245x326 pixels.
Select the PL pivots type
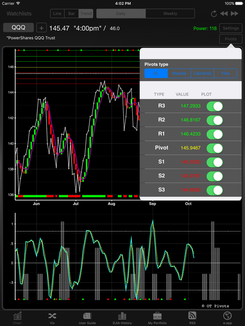pyautogui.click(x=156, y=73)
